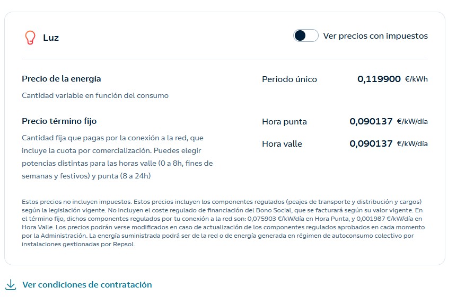The width and height of the screenshot is (465, 305).
Task: Click the €/kW/día unit beside Hora valle price
Action: tap(413, 143)
